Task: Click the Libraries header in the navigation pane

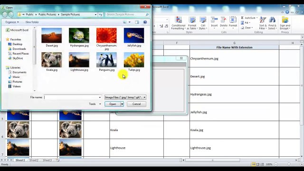Action: pos(13,67)
